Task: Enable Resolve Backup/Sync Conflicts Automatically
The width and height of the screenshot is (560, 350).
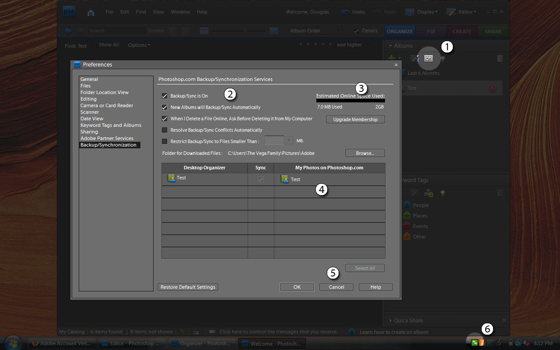Action: pyautogui.click(x=164, y=130)
